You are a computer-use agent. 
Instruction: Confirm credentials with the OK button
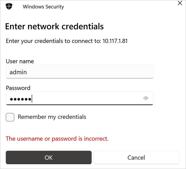[x=49, y=157]
